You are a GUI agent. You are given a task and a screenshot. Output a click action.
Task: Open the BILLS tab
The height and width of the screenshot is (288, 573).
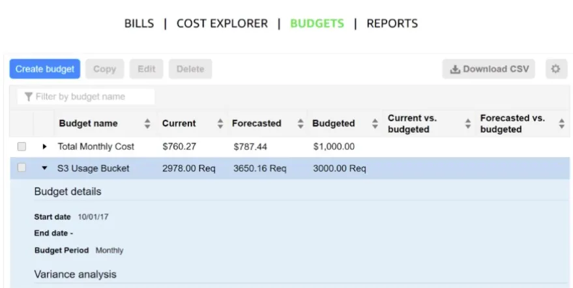tap(140, 23)
